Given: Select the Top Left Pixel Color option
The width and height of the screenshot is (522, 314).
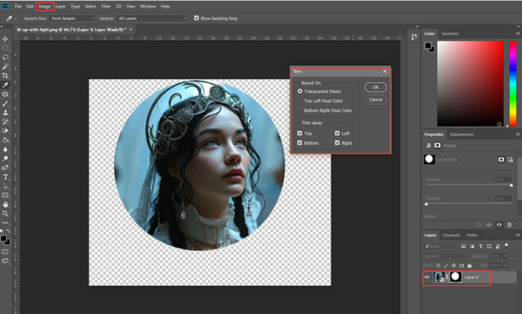Looking at the screenshot, I should point(300,101).
